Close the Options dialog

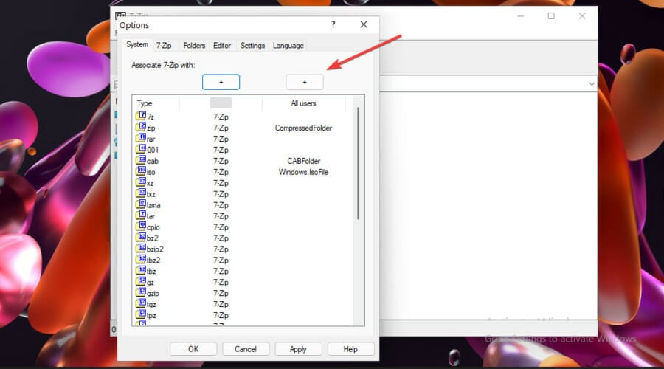pos(364,24)
